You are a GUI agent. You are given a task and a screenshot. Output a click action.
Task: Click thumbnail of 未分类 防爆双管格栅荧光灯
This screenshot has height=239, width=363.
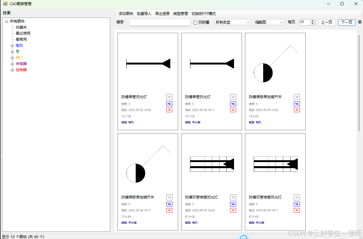276,164
